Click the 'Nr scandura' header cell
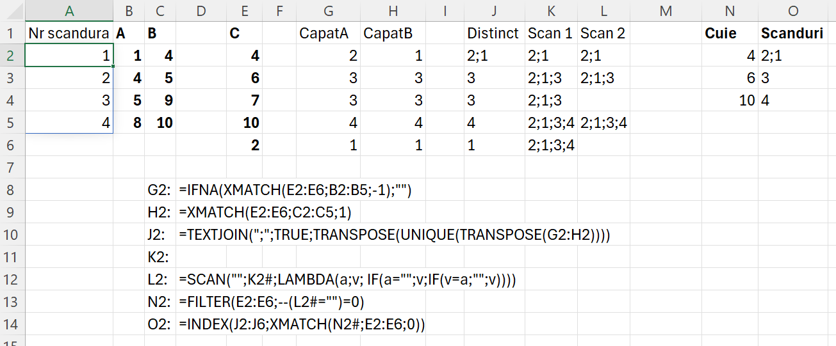The height and width of the screenshot is (346, 836). coord(69,33)
